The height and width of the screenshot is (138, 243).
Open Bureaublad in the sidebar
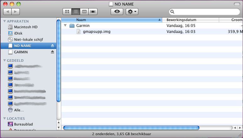click(23, 124)
